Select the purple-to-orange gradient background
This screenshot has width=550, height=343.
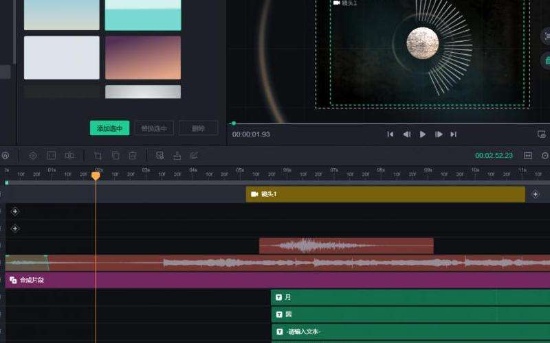pos(143,58)
